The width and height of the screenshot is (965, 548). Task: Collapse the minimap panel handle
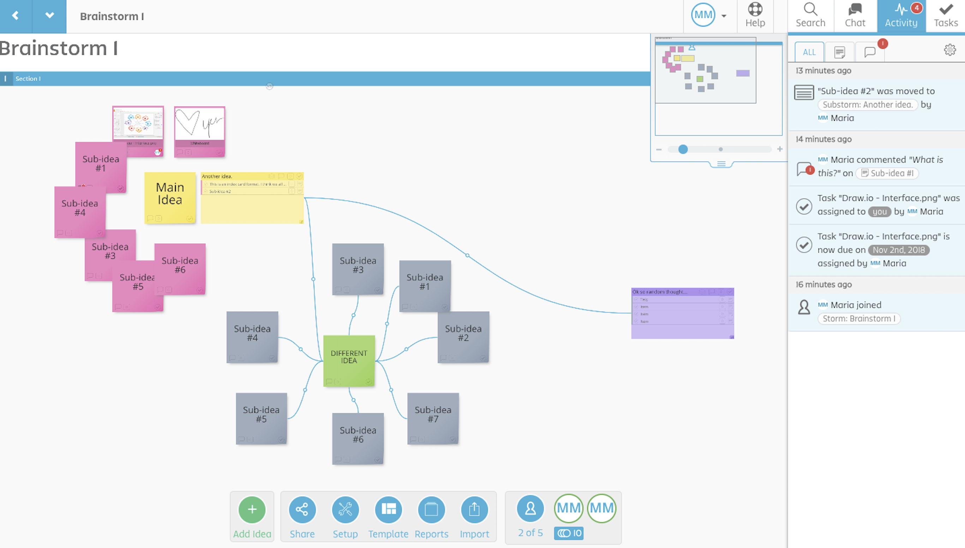tap(721, 164)
